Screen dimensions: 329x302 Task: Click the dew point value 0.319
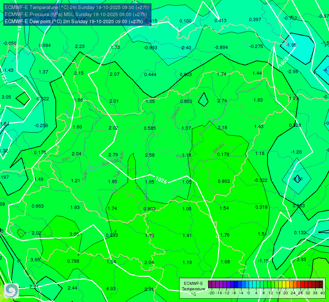[x=261, y=207]
